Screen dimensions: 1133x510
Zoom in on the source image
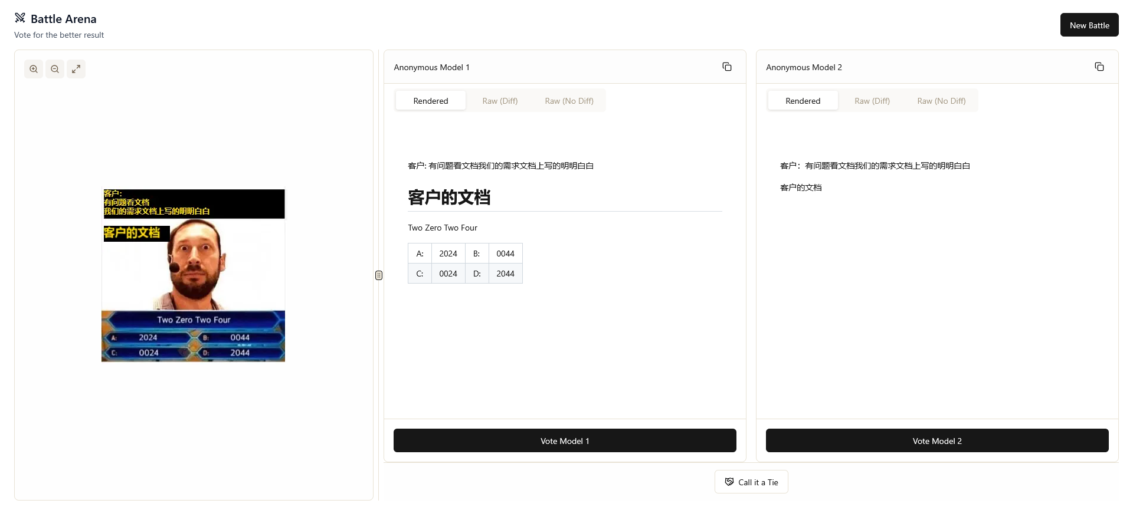[34, 69]
